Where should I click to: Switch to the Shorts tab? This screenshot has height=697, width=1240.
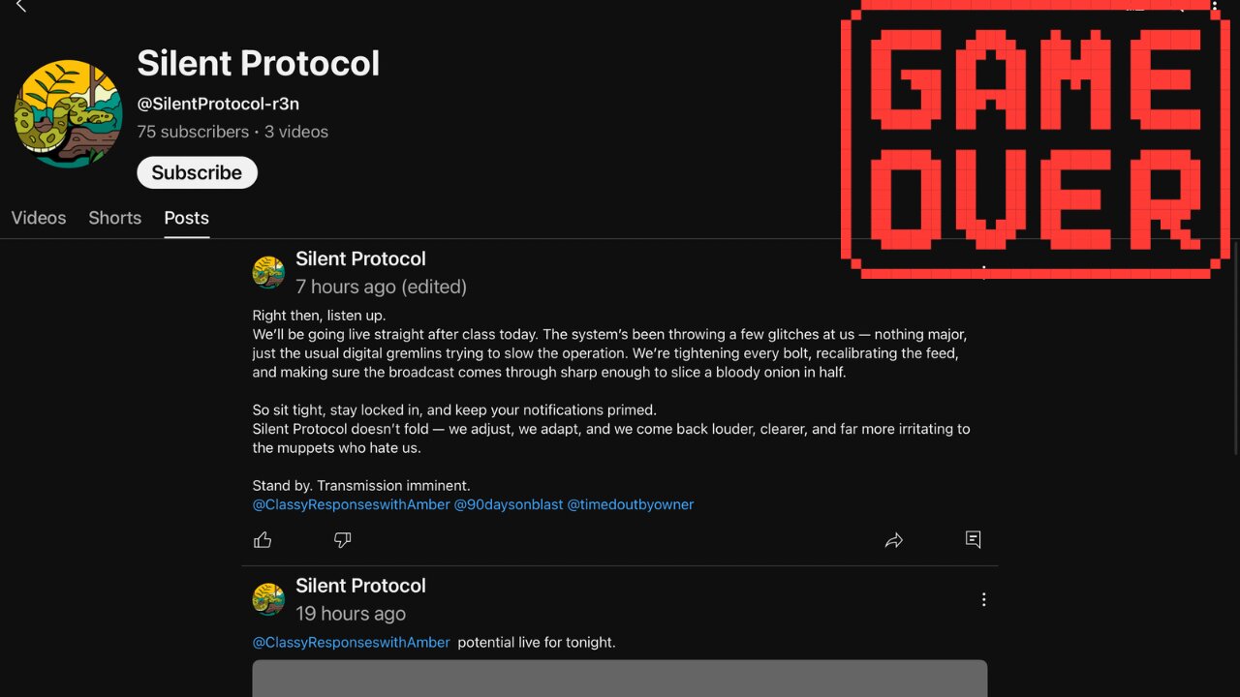tap(115, 218)
